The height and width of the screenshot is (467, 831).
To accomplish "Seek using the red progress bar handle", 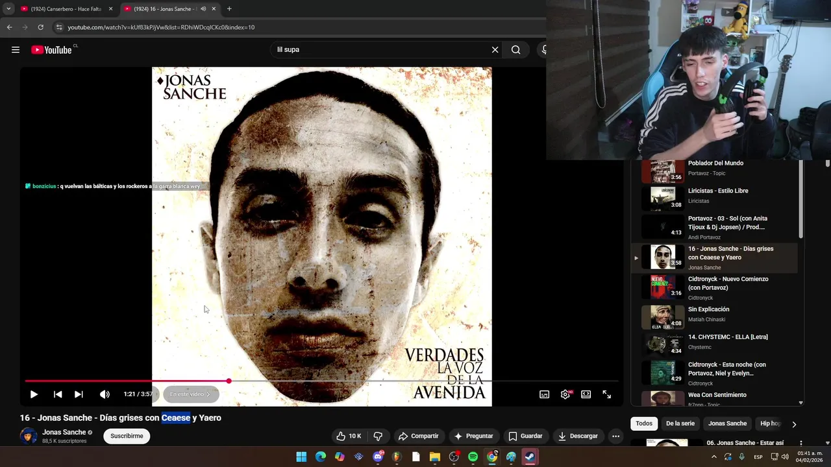I will 229,381.
